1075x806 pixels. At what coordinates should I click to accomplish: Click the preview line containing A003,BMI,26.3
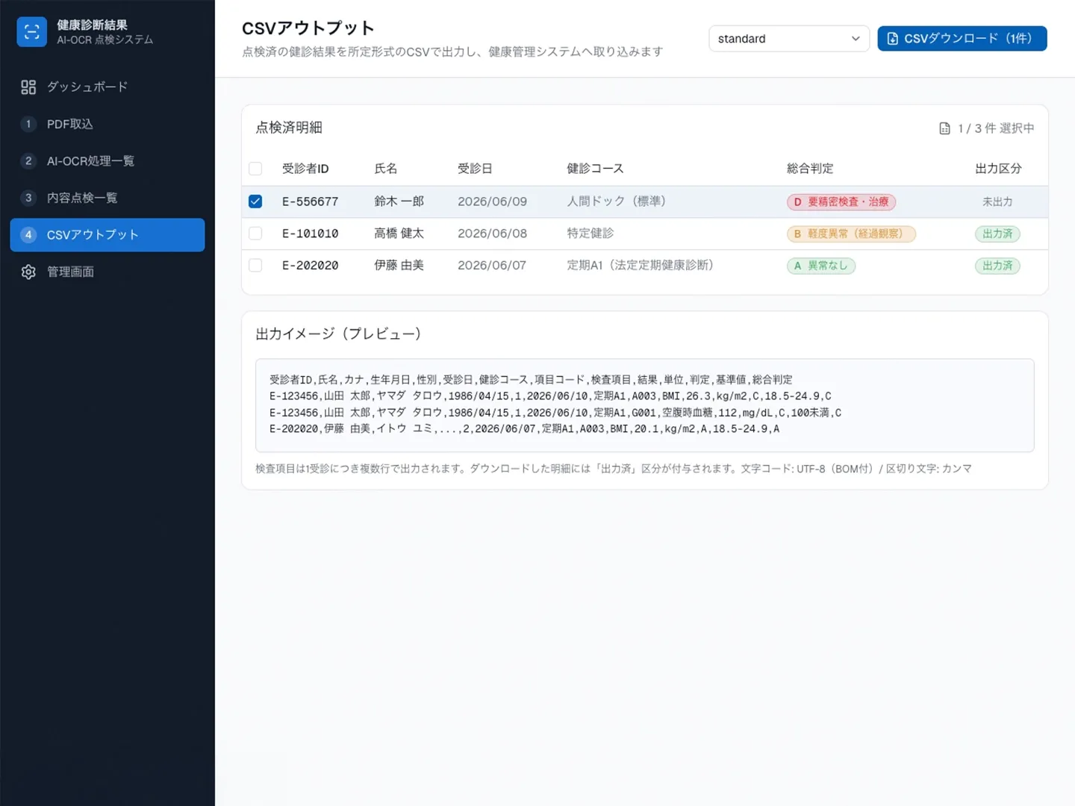[x=550, y=396]
